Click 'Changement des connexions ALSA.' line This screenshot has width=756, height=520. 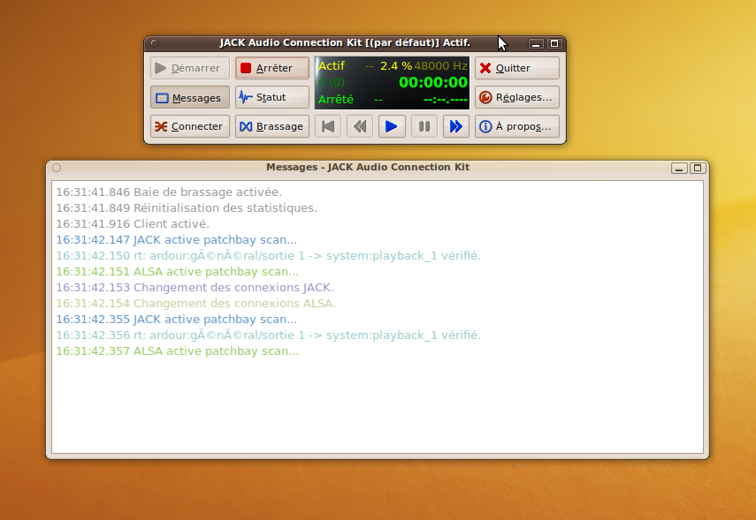click(x=195, y=304)
